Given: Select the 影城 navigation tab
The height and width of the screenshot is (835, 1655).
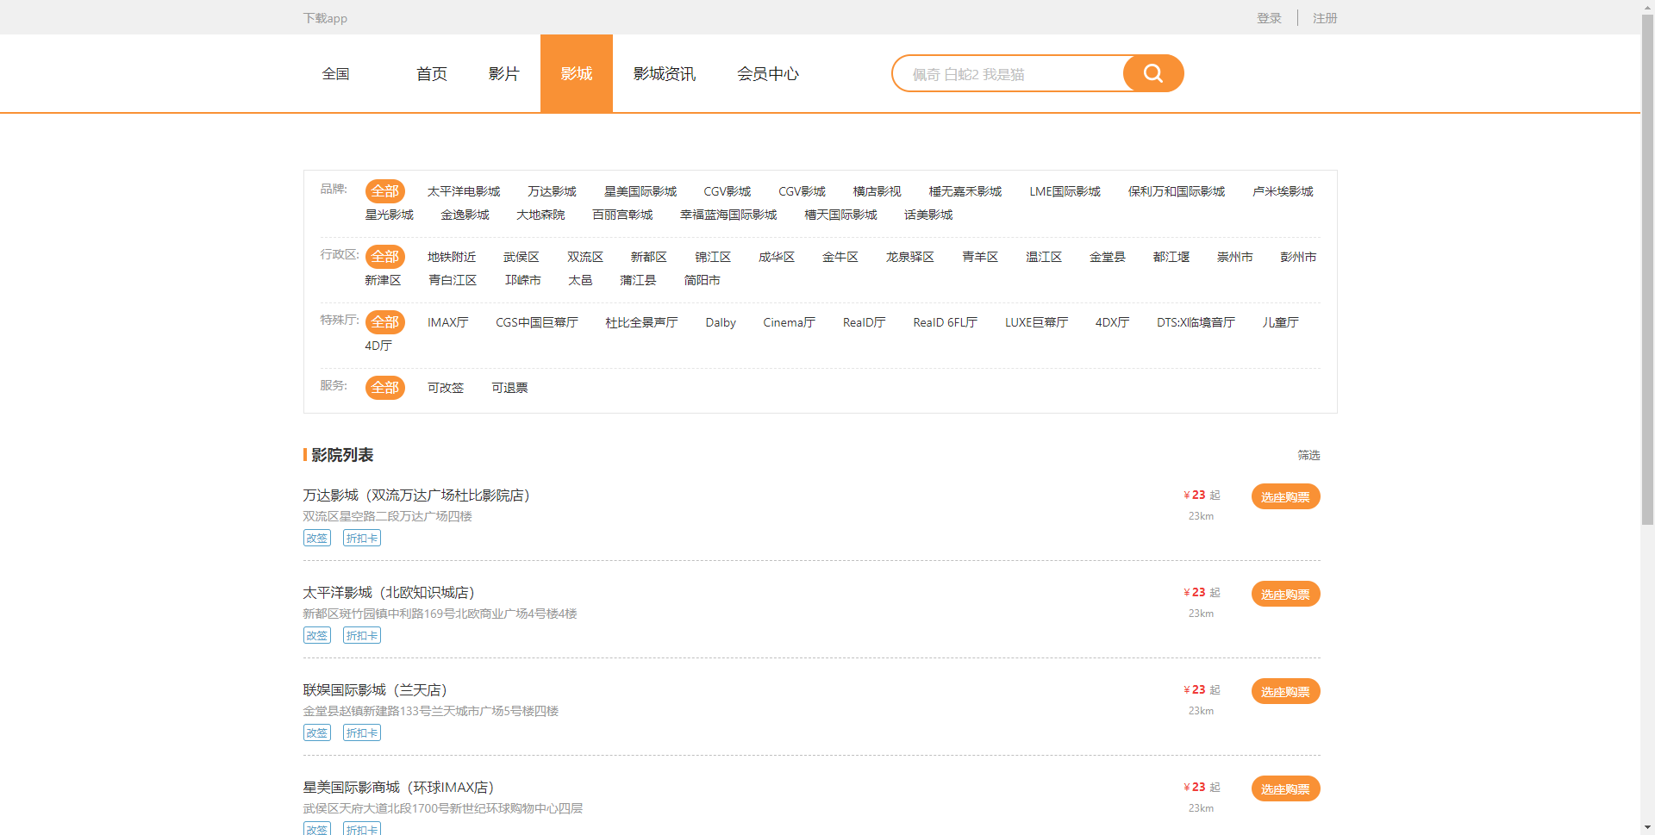Looking at the screenshot, I should tap(577, 73).
